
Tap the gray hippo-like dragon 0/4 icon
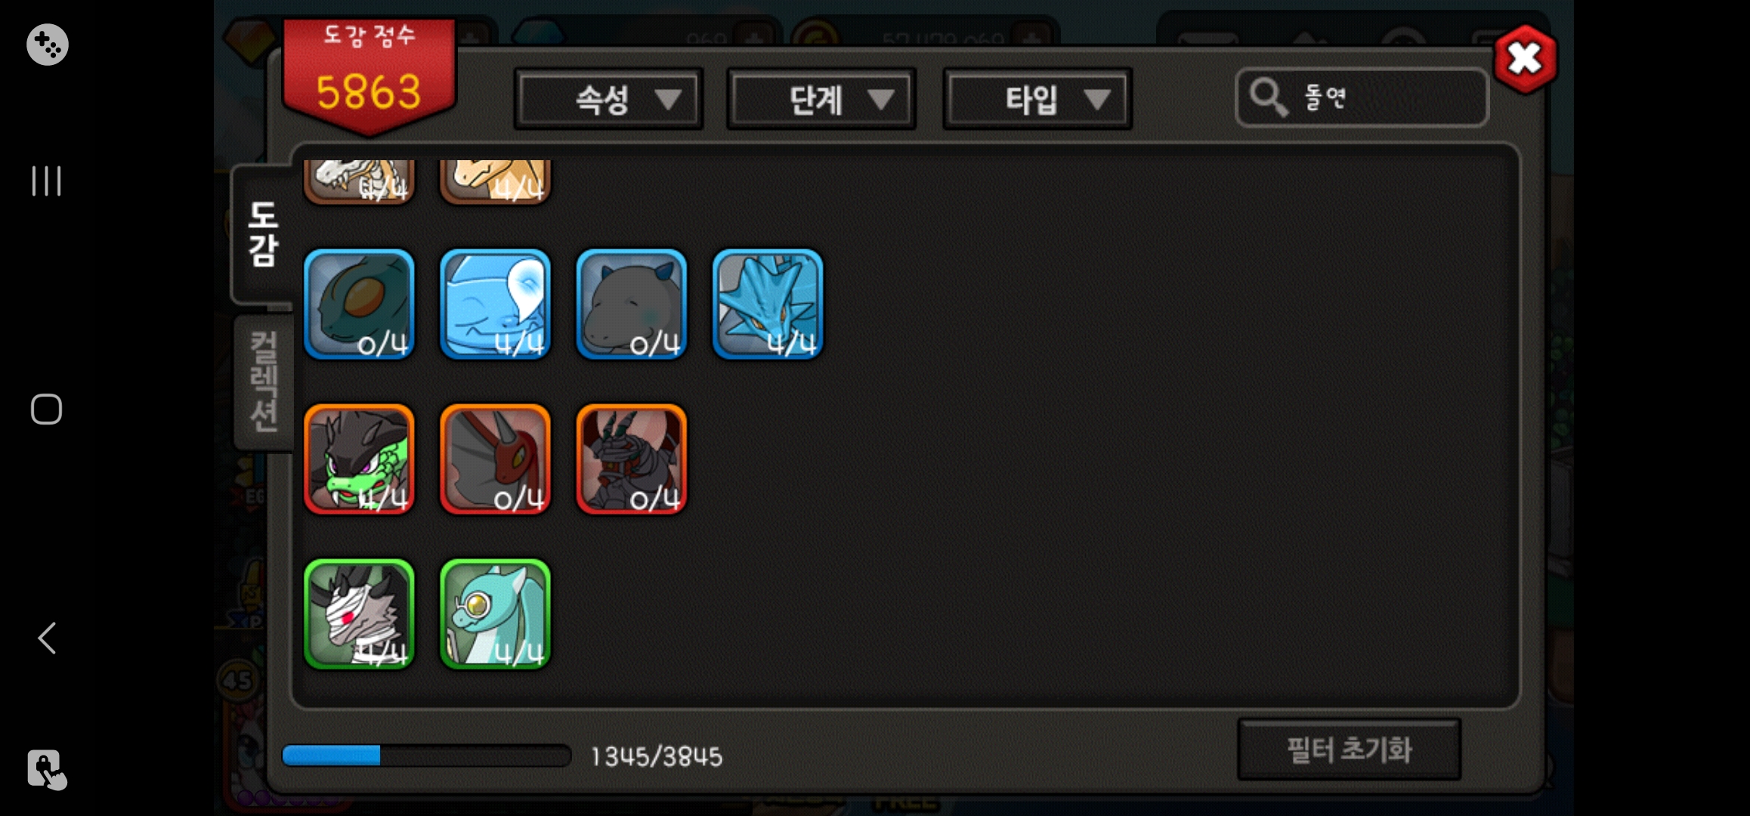631,304
